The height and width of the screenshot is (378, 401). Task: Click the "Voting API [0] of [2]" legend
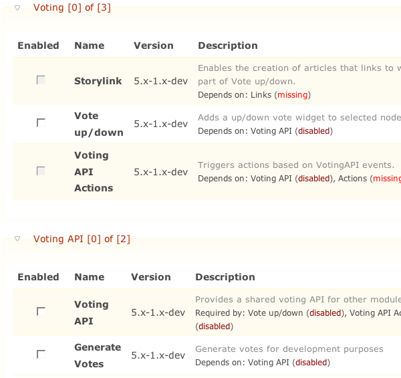(82, 239)
